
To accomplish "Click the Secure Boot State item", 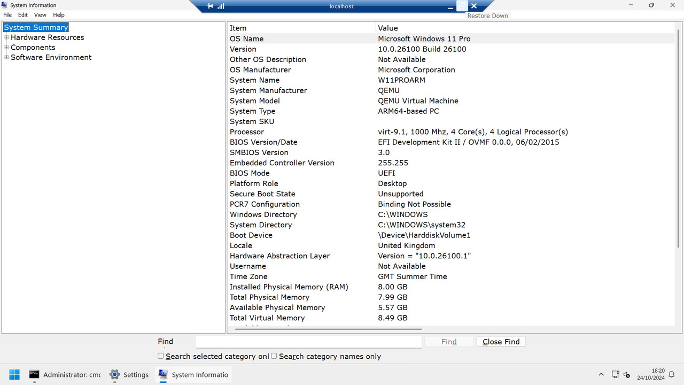I will (262, 194).
